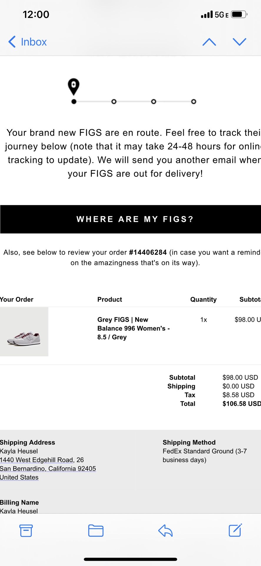Tap the reply arrow icon

[x=165, y=531]
